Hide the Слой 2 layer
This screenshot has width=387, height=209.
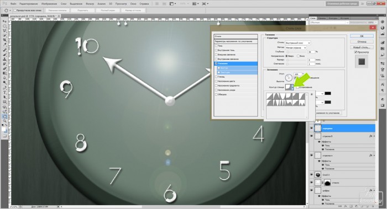pyautogui.click(x=311, y=175)
